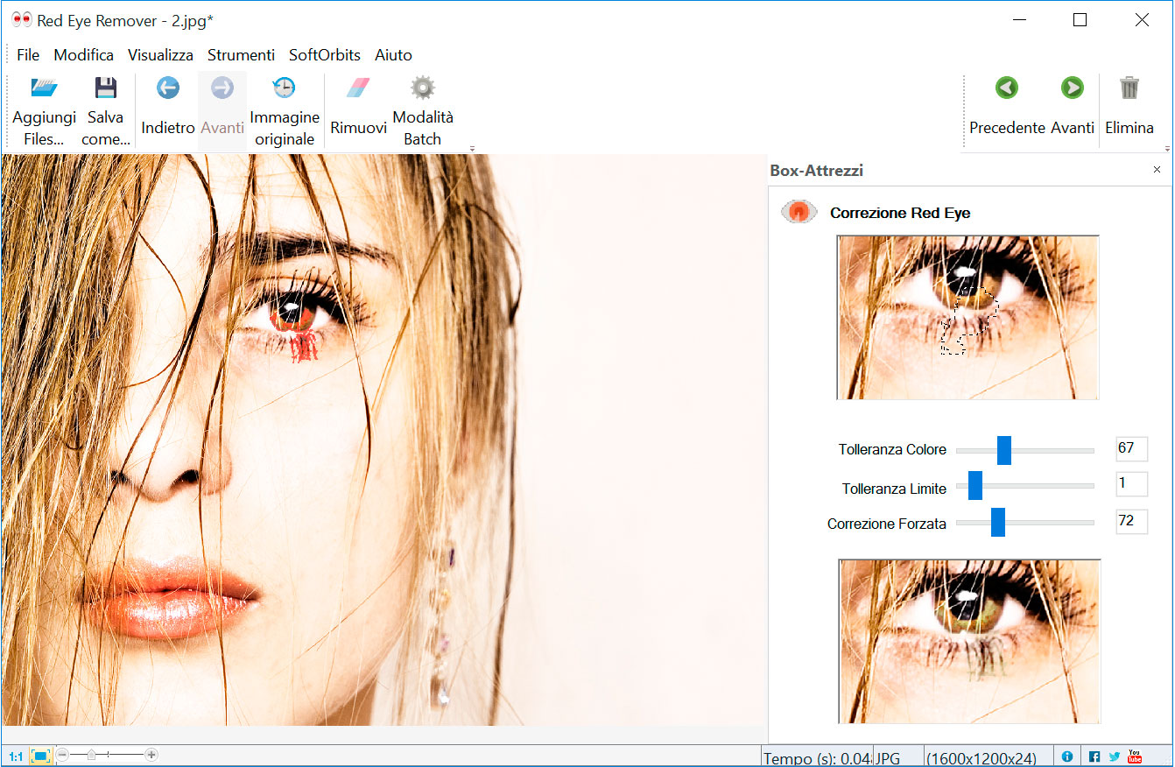Open the YouTube link icon

(x=1135, y=756)
